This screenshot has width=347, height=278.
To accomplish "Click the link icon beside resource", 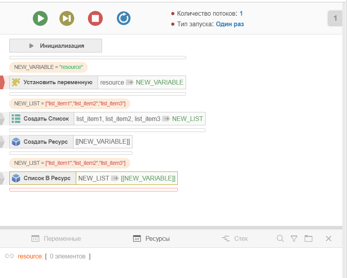I will 9,256.
